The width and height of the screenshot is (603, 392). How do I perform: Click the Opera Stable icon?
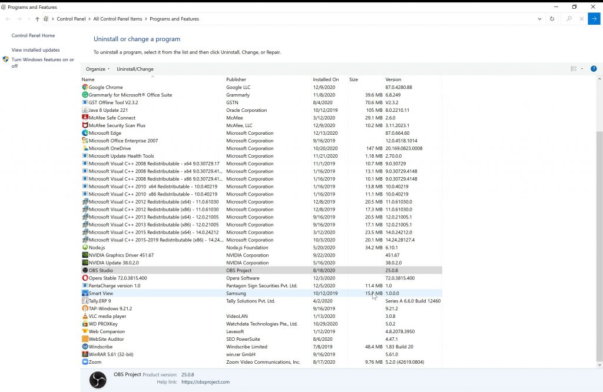coord(85,278)
